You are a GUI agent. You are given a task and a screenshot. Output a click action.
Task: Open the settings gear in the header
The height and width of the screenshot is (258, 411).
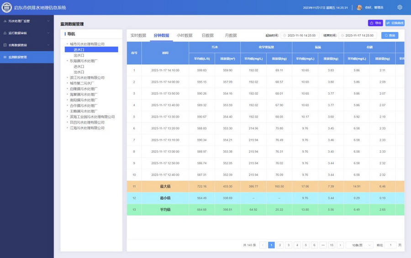click(400, 7)
